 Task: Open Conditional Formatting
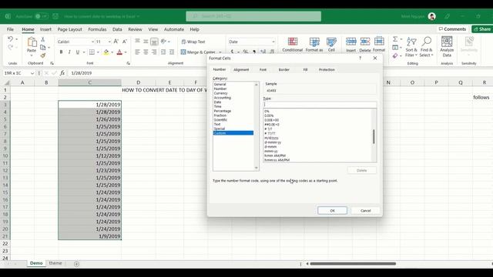[x=293, y=45]
